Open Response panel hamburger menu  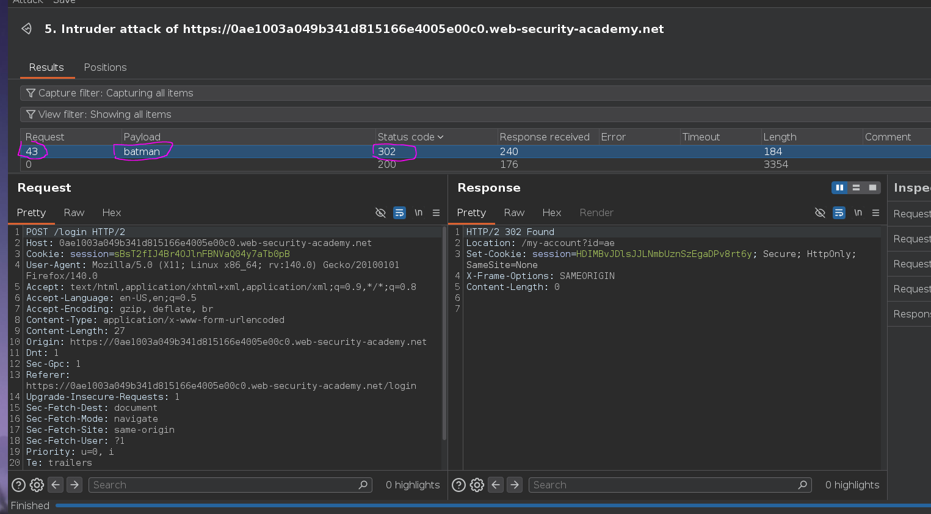click(x=875, y=212)
